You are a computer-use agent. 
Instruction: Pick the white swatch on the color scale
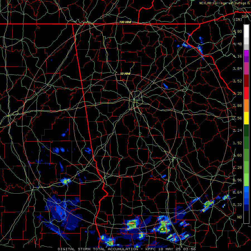tap(246, 31)
